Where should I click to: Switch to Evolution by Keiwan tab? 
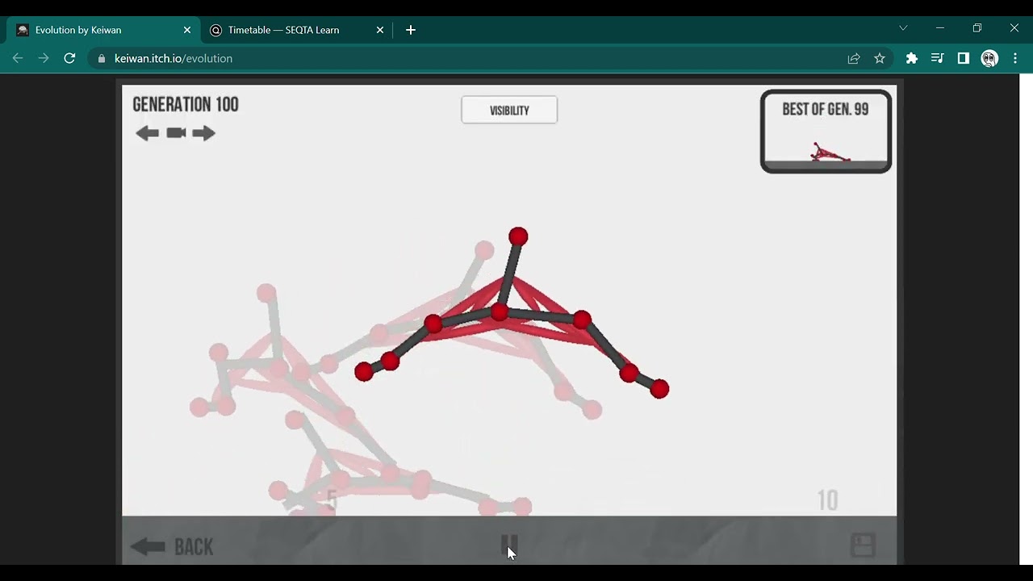pos(102,30)
